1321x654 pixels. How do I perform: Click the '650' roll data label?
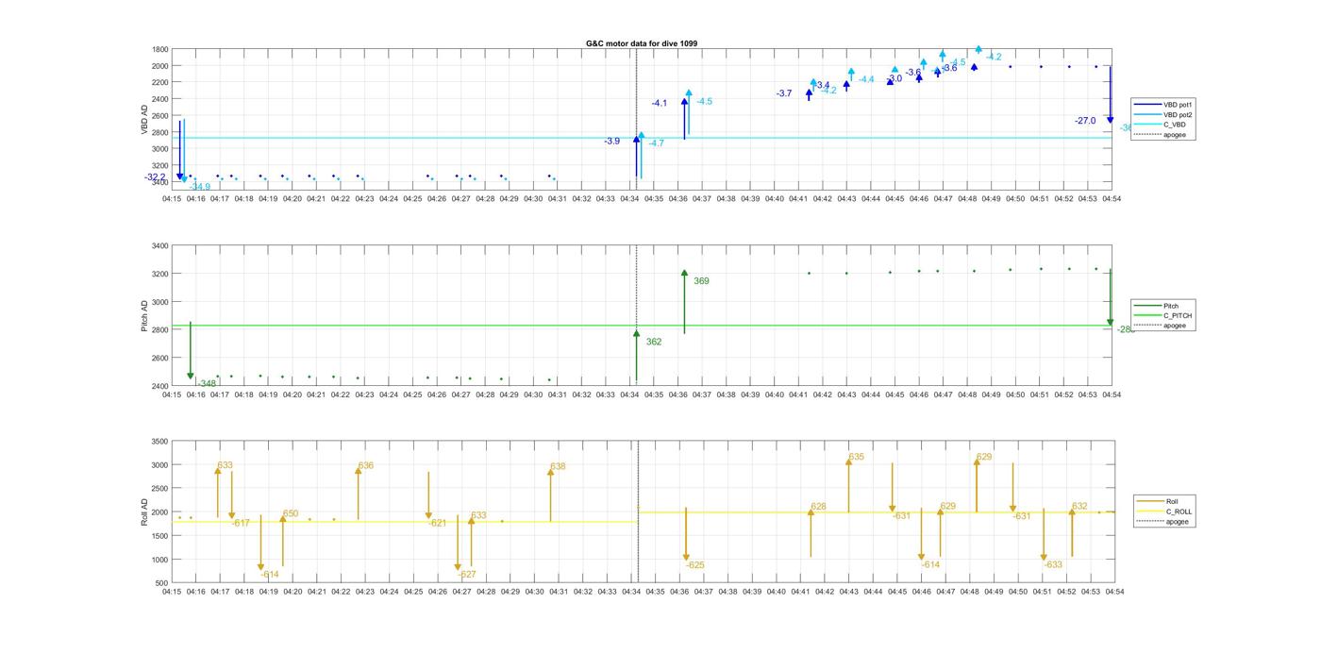291,514
